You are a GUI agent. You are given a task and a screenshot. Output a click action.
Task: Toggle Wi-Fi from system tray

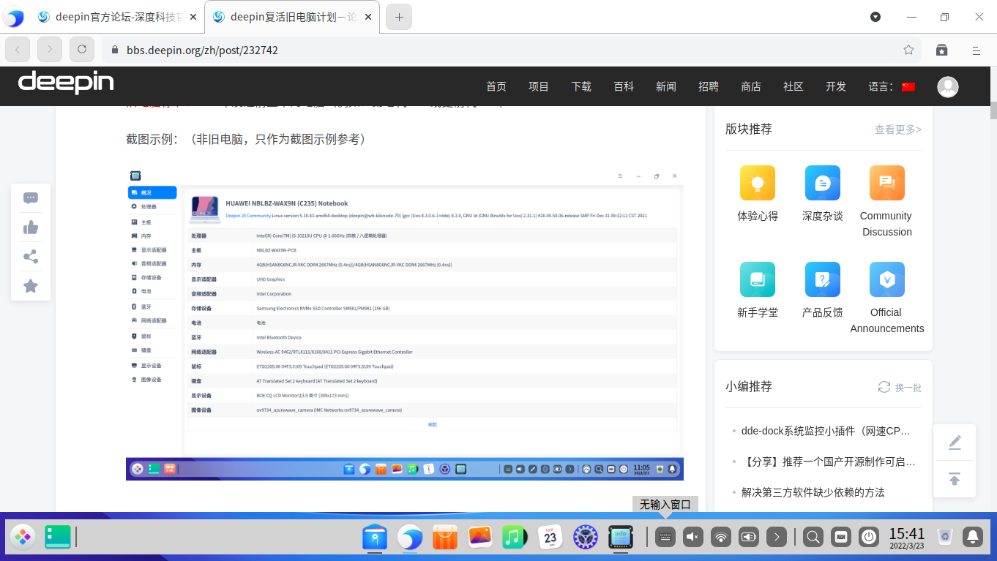pos(720,537)
